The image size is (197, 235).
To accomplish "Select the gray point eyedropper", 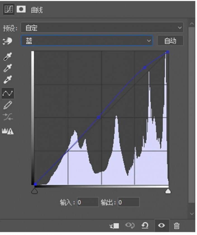I will (x=8, y=68).
